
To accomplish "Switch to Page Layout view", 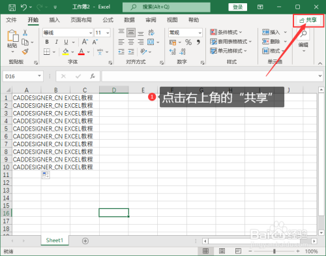I will [x=222, y=251].
